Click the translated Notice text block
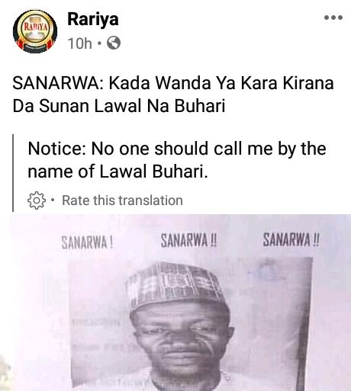Image resolution: width=351 pixels, height=391 pixels. pyautogui.click(x=177, y=160)
